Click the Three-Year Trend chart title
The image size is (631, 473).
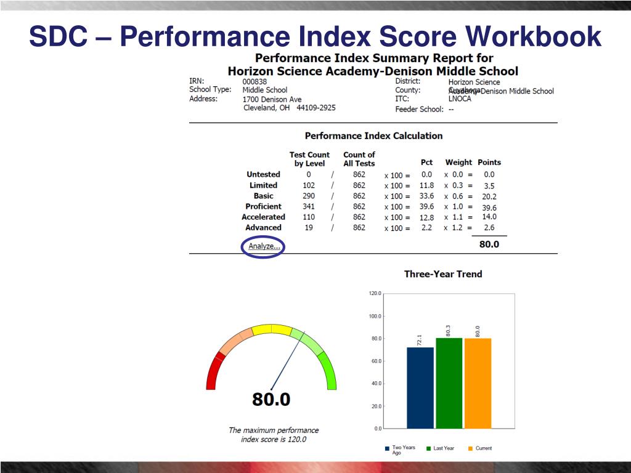[x=443, y=274]
